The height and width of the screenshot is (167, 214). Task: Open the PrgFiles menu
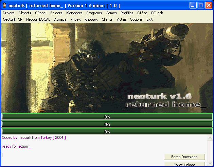click(127, 13)
